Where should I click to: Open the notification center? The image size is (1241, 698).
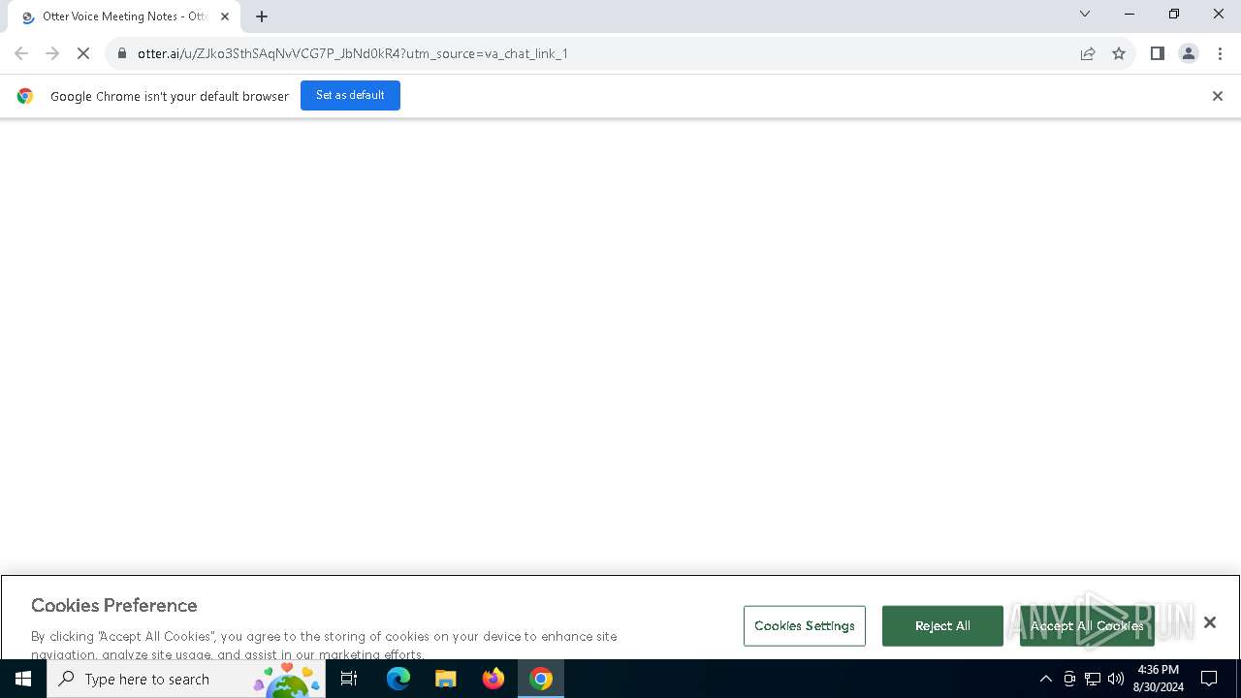click(x=1209, y=679)
